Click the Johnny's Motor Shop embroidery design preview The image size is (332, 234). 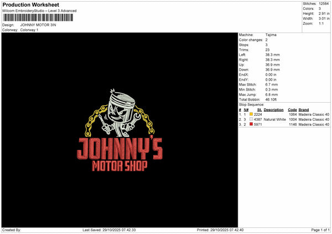click(120, 130)
